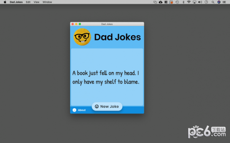Open the Dad Jokes application menu

[16, 2]
